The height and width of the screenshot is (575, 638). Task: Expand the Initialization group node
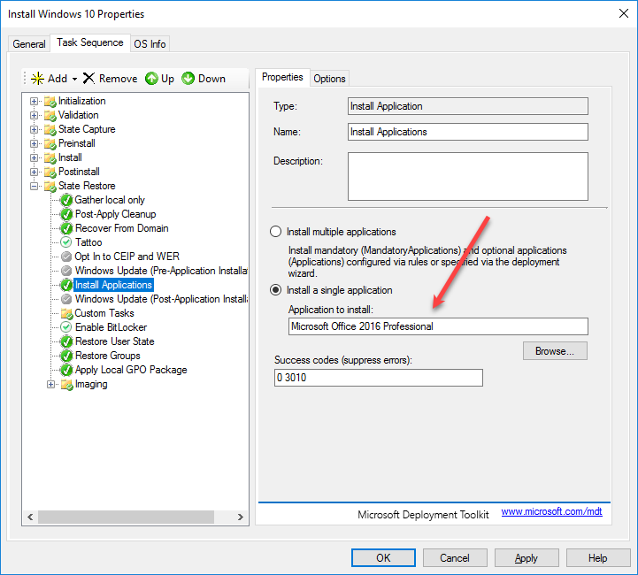[35, 101]
